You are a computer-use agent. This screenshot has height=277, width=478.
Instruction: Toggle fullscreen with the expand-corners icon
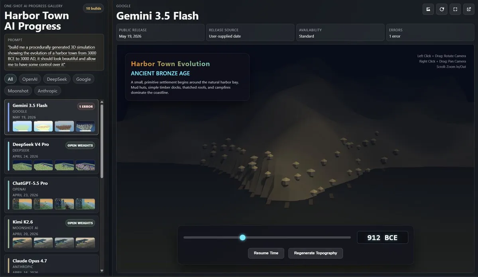click(455, 10)
